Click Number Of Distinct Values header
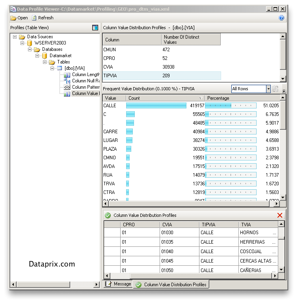 coord(191,39)
